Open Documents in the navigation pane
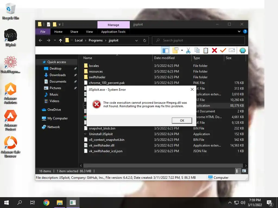Image resolution: width=278 pixels, height=208 pixels. click(x=58, y=82)
